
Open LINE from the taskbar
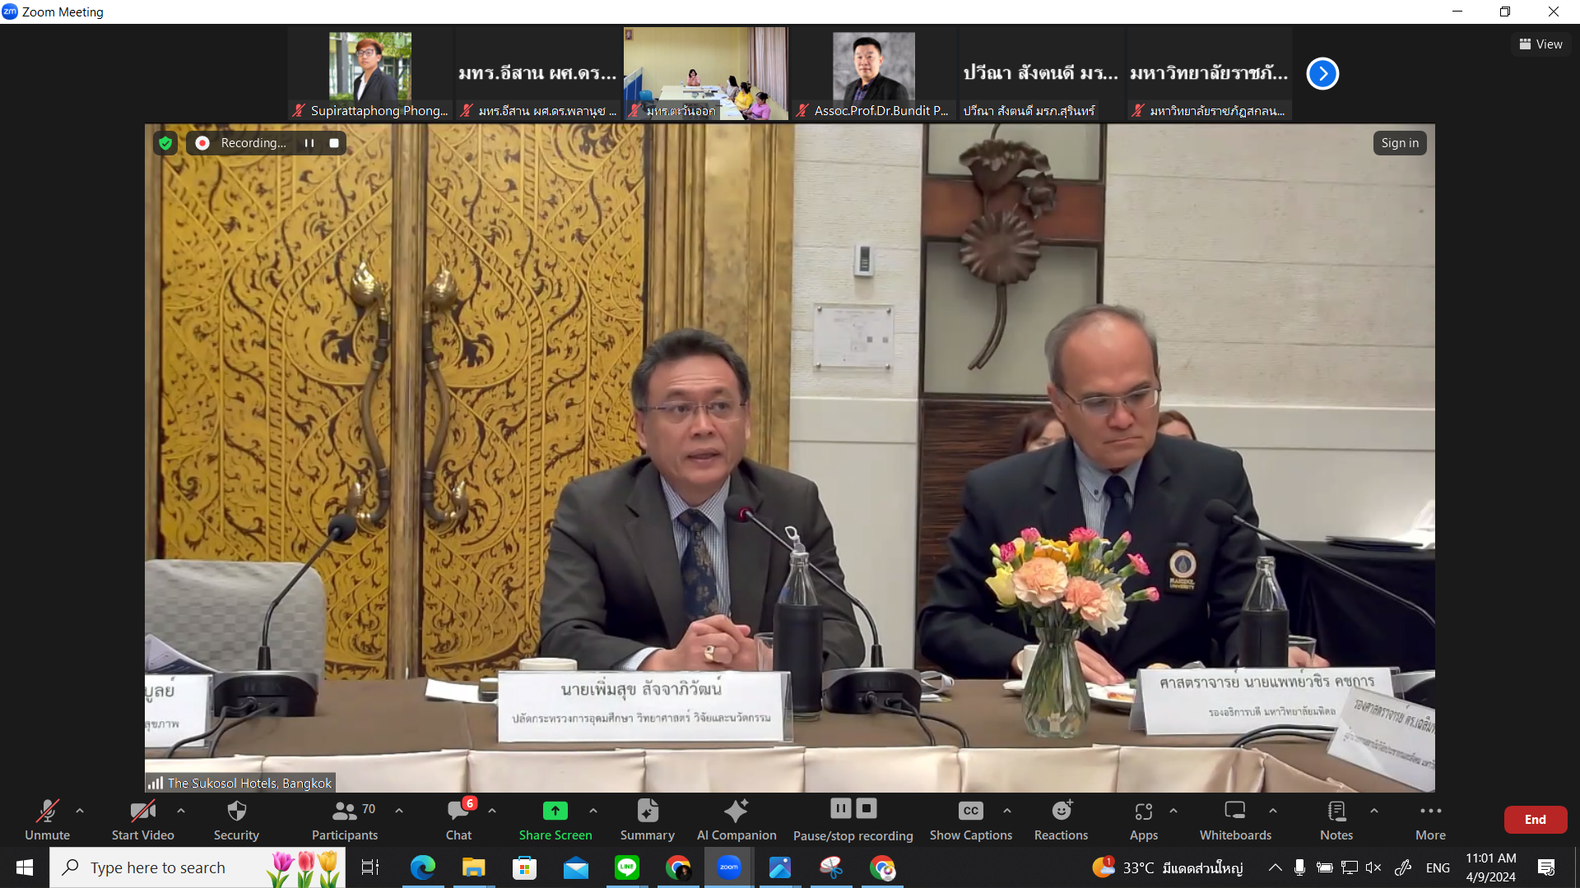pos(627,867)
